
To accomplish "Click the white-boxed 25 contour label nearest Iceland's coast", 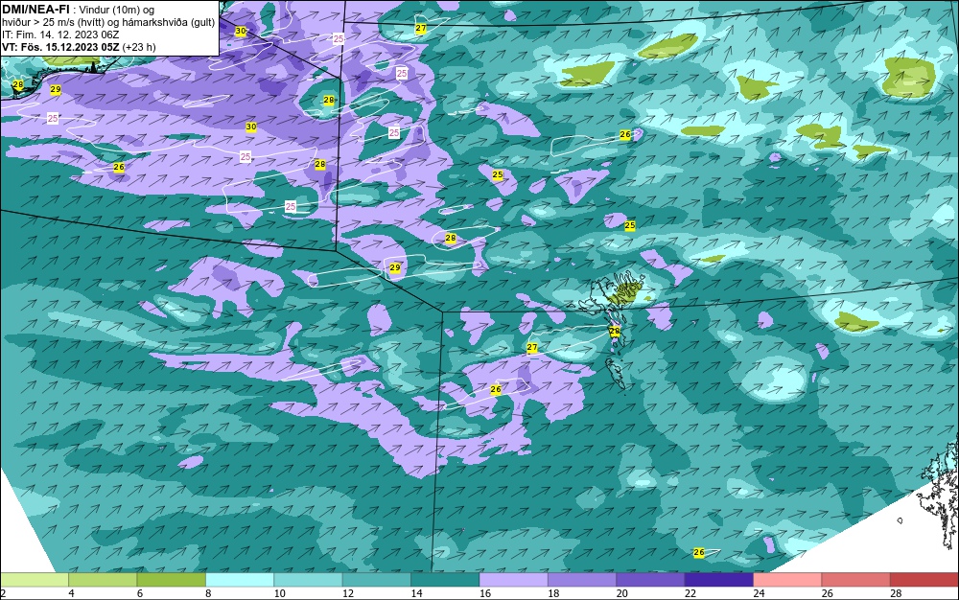I will (53, 119).
